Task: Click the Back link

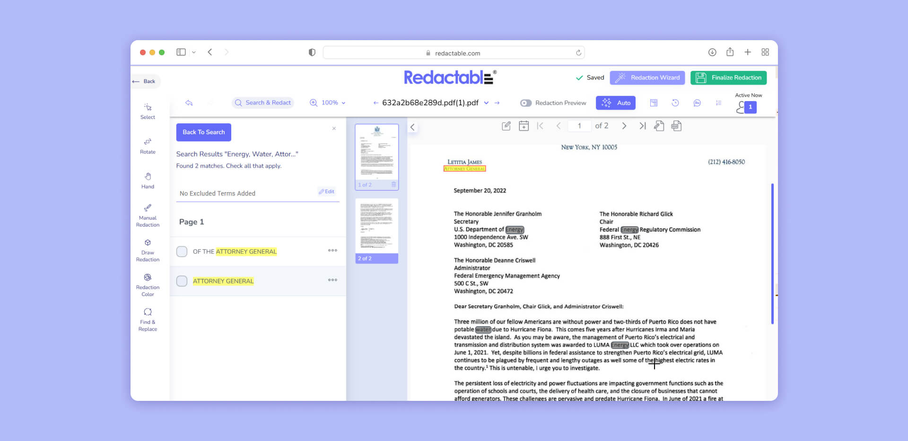Action: click(x=144, y=81)
